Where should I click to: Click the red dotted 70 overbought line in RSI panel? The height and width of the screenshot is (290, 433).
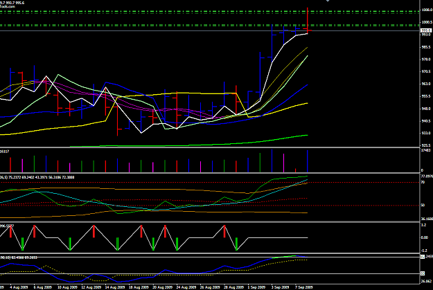coord(210,183)
